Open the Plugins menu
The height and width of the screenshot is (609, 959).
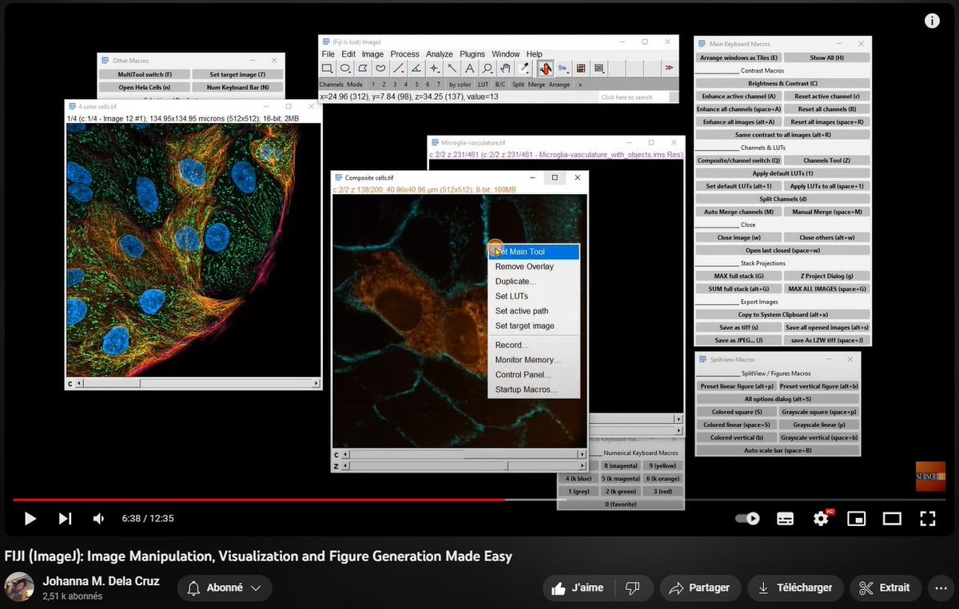coord(472,54)
